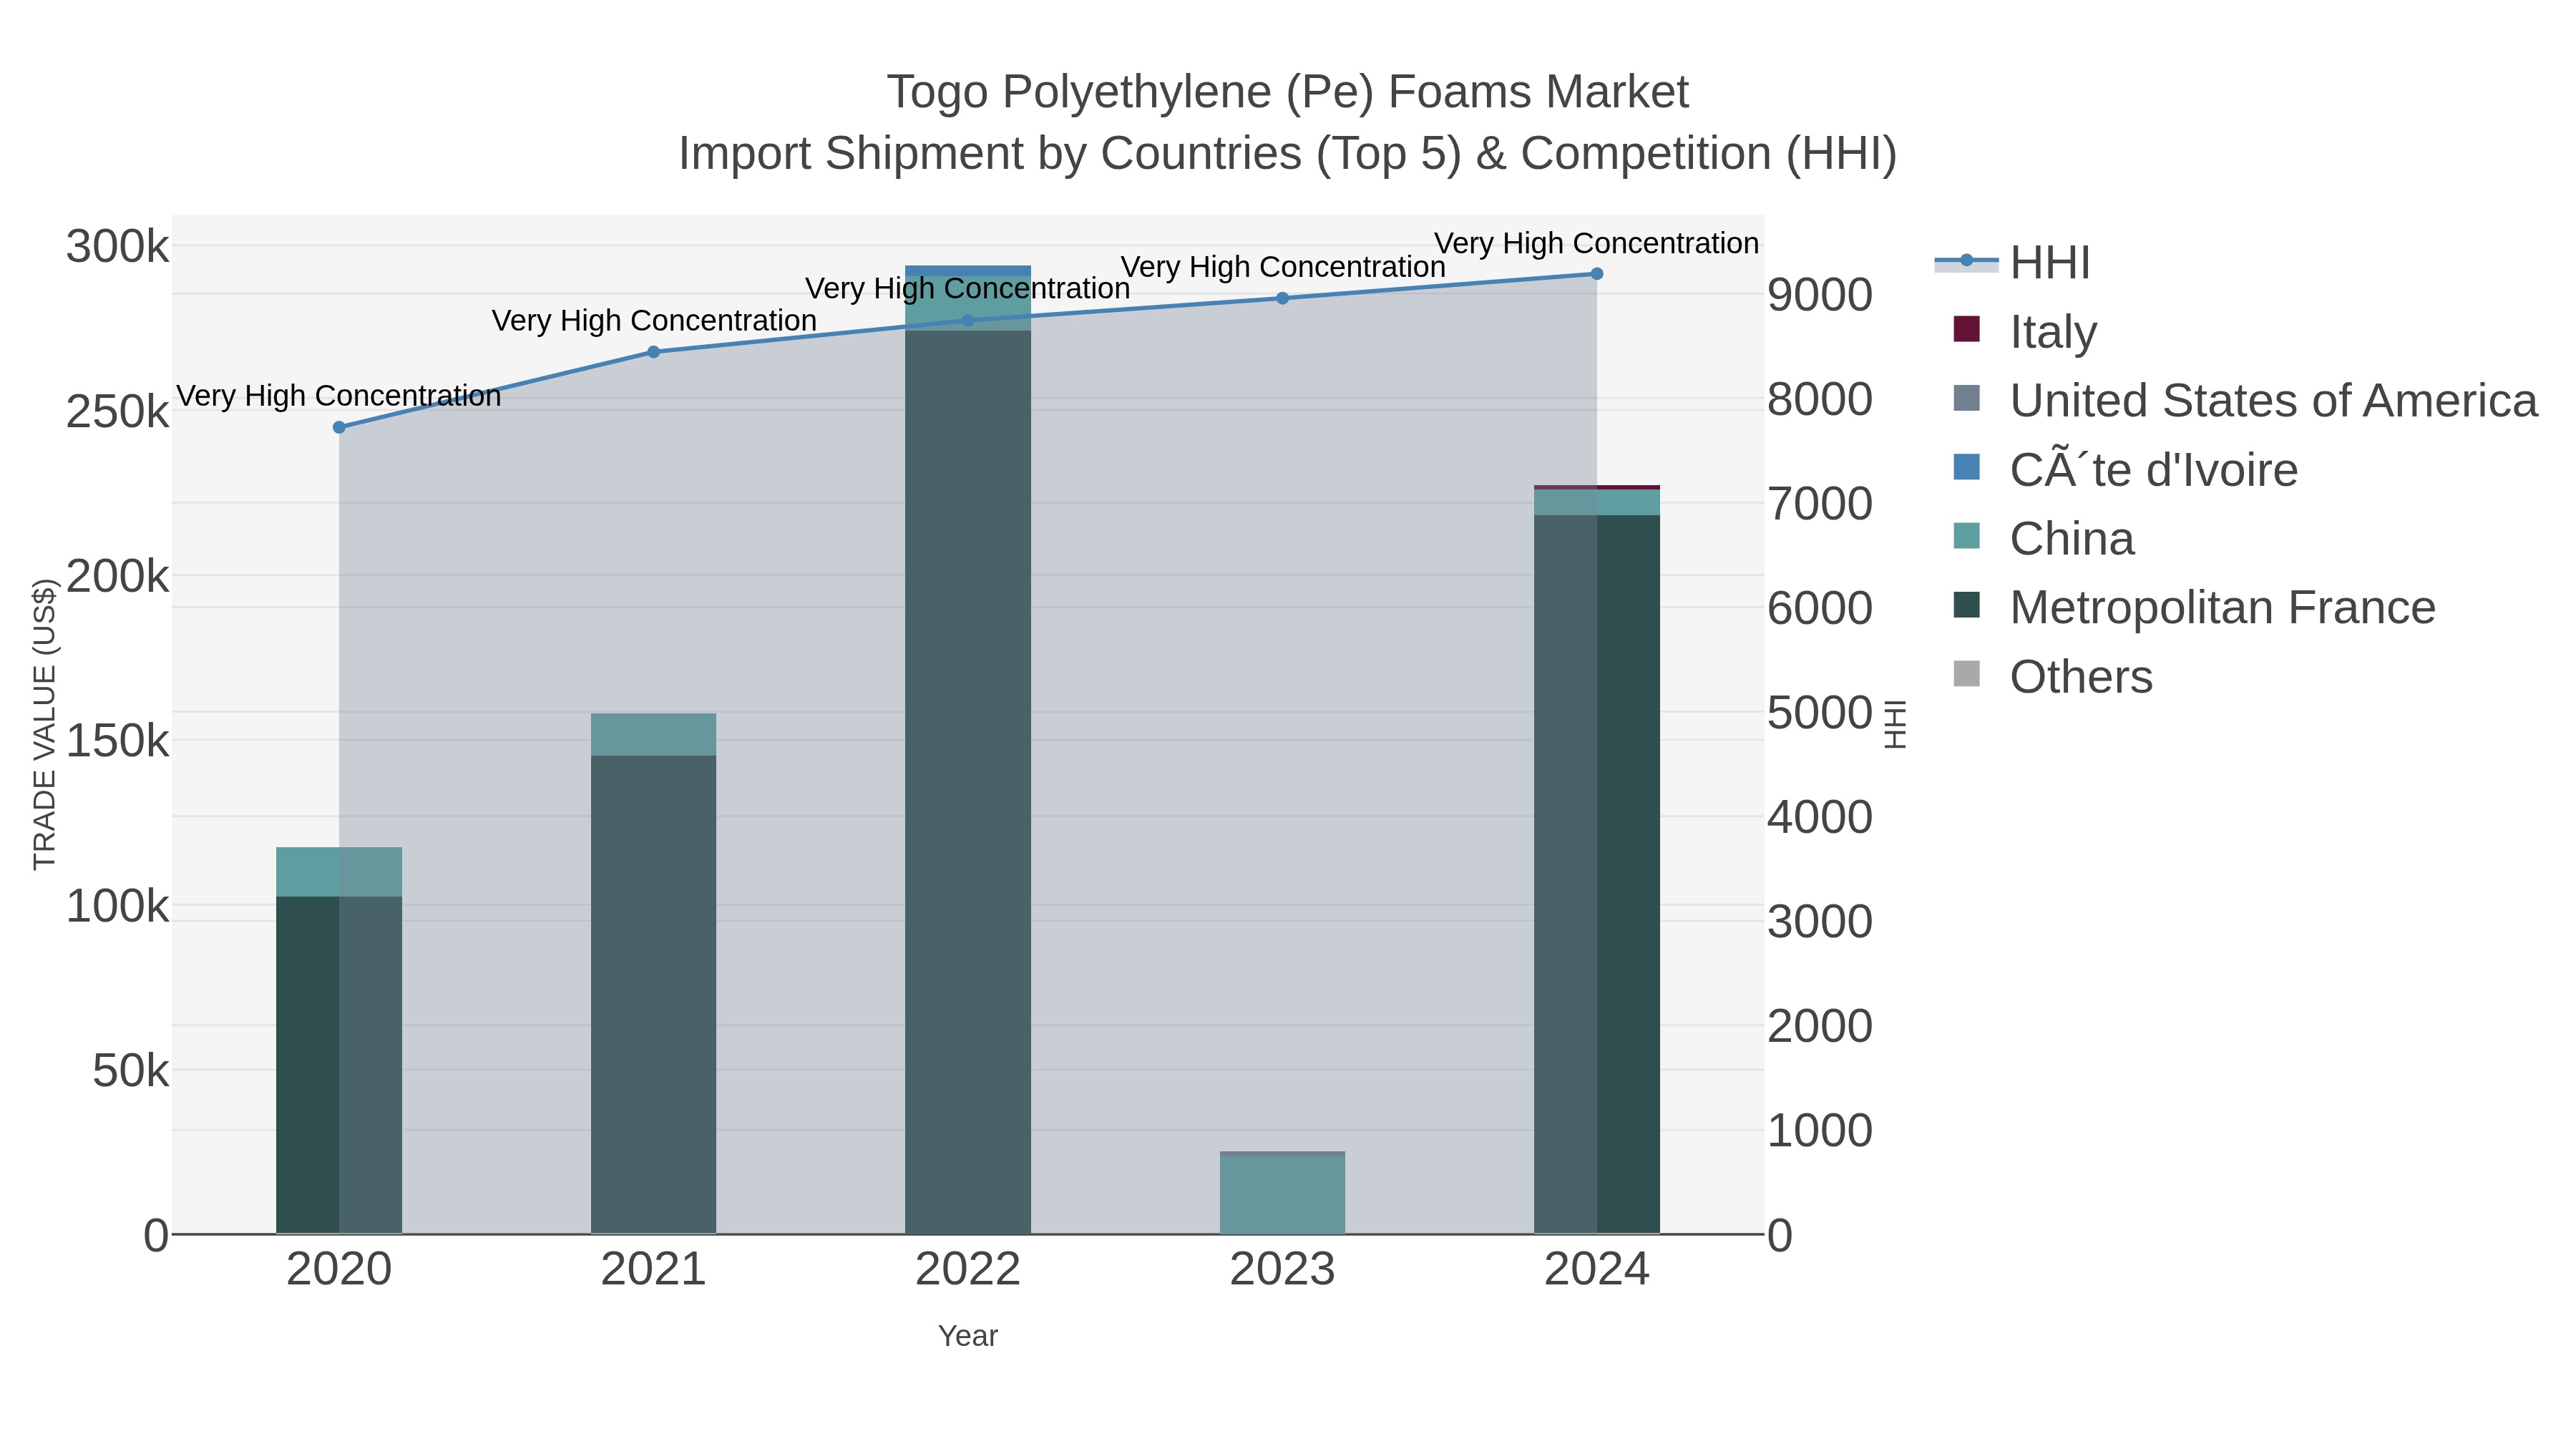
Task: Click the 2024 HHI data point
Action: (1597, 274)
